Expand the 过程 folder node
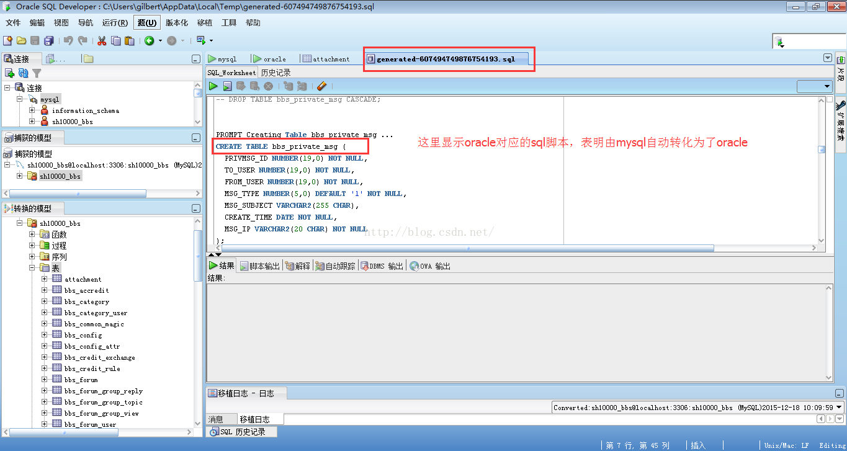Screen dimensions: 847x451 [x=32, y=246]
